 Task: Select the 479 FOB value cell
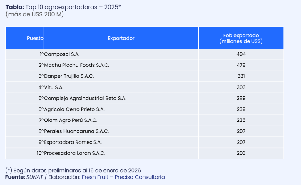[241, 65]
